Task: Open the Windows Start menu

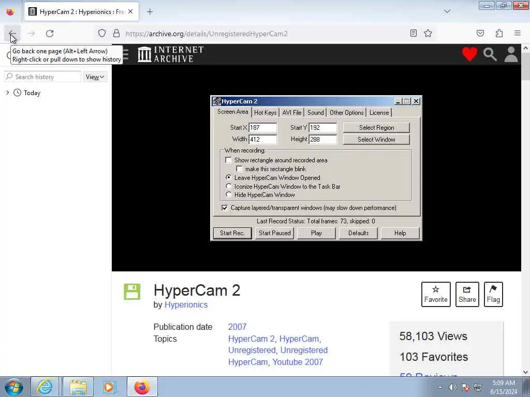Action: coord(13,387)
